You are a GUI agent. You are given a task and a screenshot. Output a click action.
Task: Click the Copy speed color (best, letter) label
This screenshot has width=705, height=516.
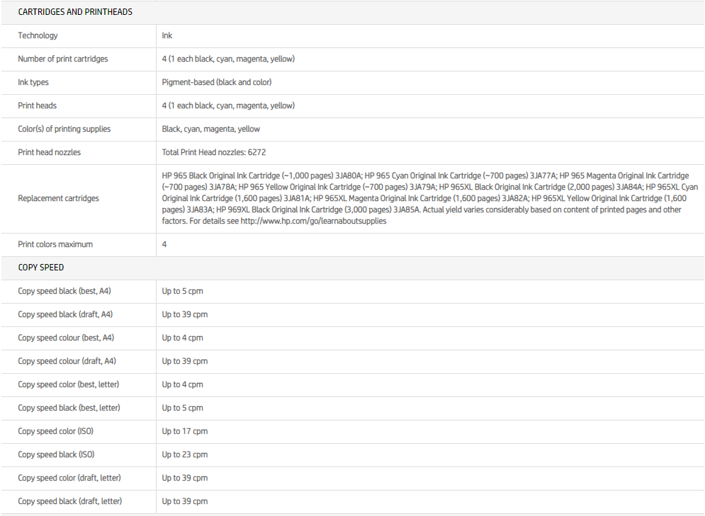(69, 384)
